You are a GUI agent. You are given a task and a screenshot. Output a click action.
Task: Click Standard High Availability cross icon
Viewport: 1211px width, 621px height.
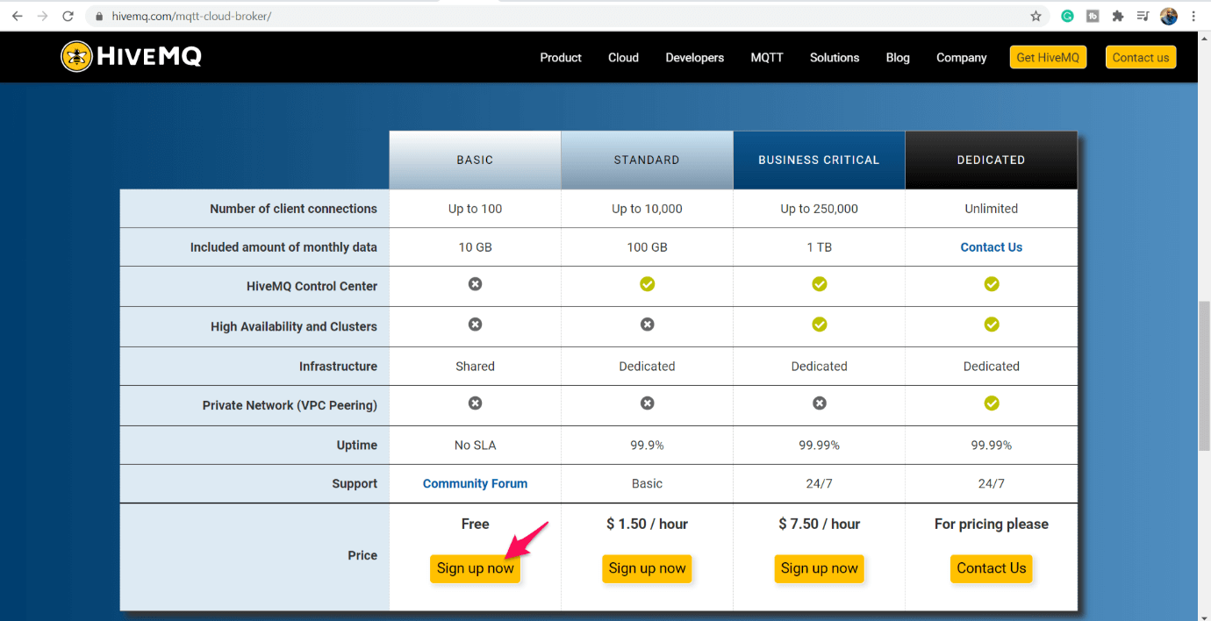(x=647, y=325)
